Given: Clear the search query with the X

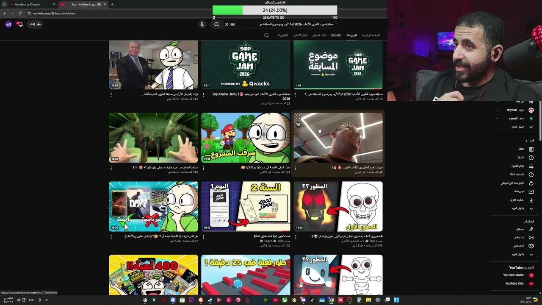Looking at the screenshot, I should pyautogui.click(x=227, y=24).
